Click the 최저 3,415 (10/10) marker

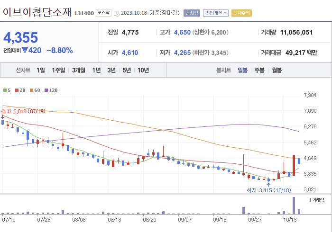(x=269, y=190)
